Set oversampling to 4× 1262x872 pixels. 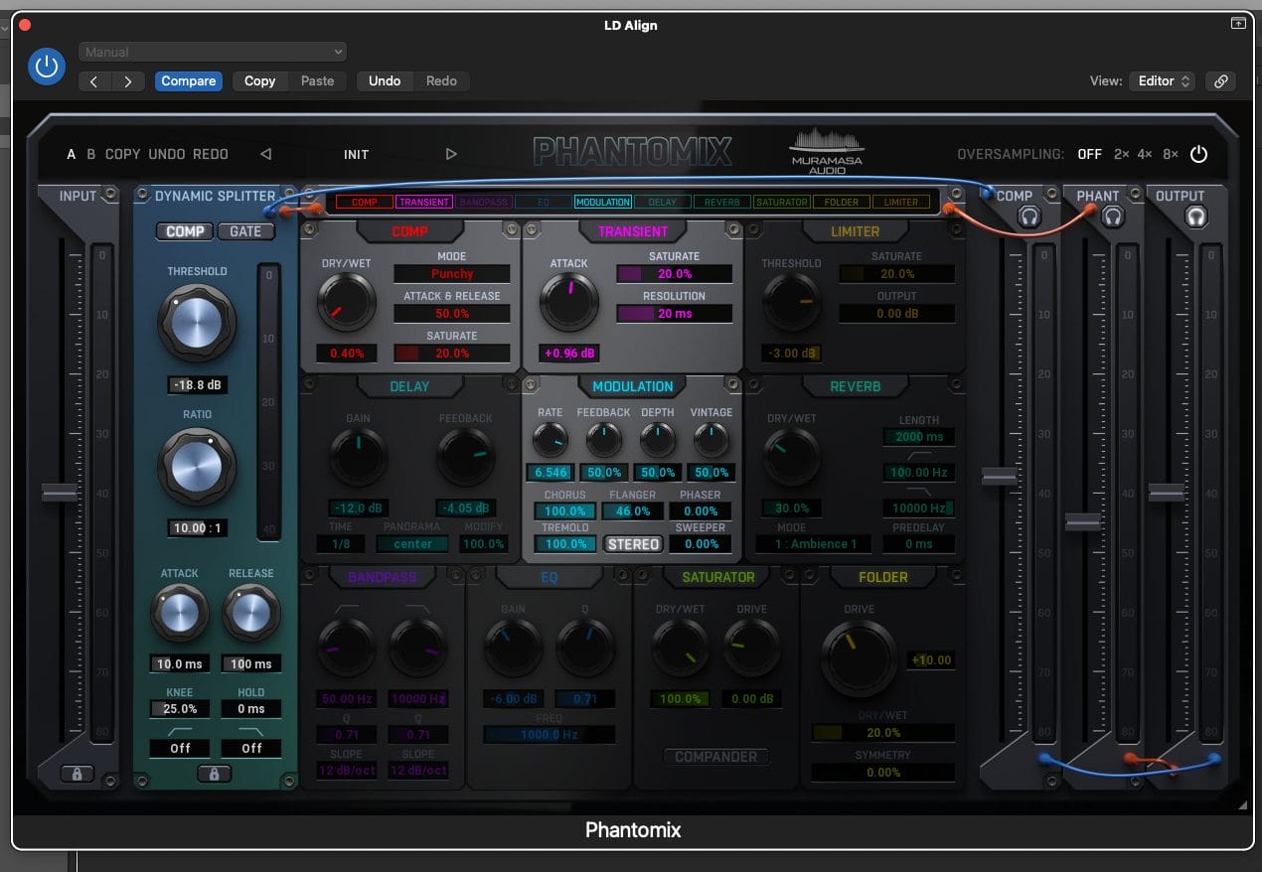click(1145, 154)
